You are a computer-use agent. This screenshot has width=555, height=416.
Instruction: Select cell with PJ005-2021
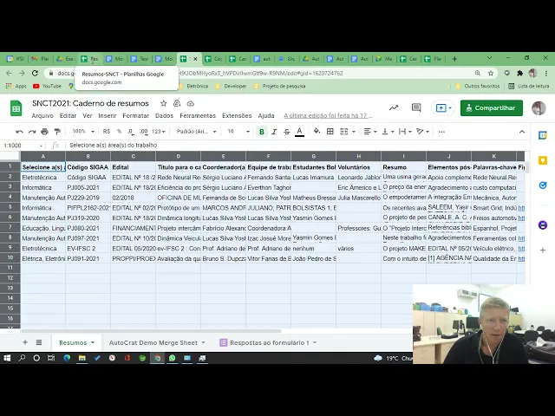pyautogui.click(x=88, y=187)
